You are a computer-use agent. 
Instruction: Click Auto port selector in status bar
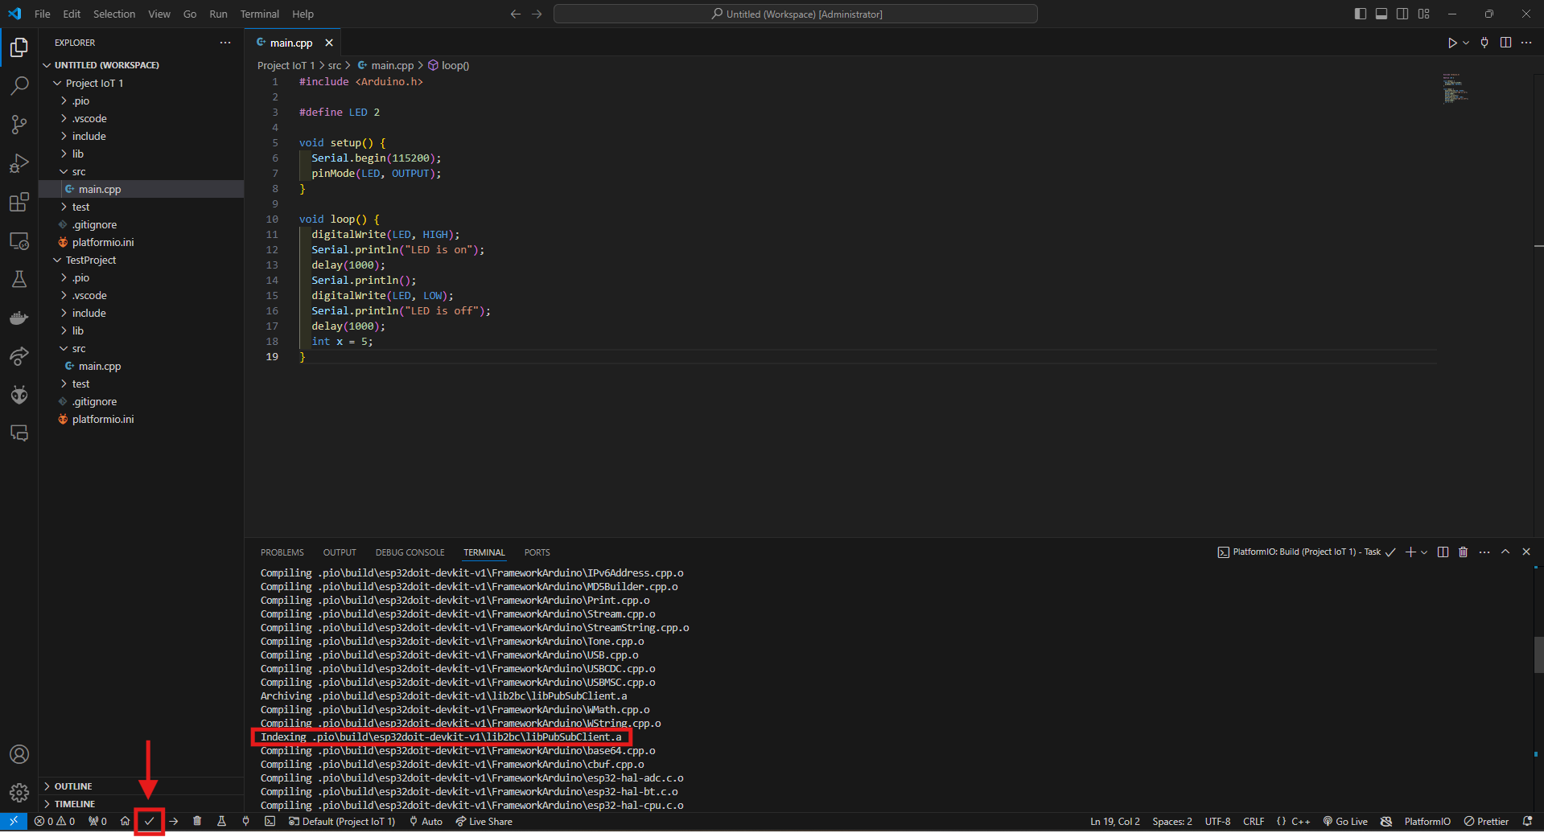[x=426, y=821]
